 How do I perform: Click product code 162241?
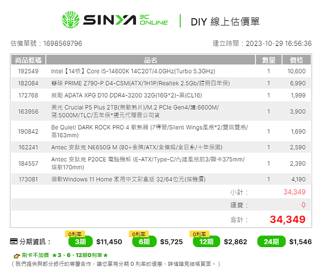[x=28, y=147]
